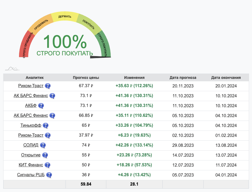Viewport: 252px width, 192px height.
Task: Click the average forecast 59.84 in footer
Action: [86, 184]
